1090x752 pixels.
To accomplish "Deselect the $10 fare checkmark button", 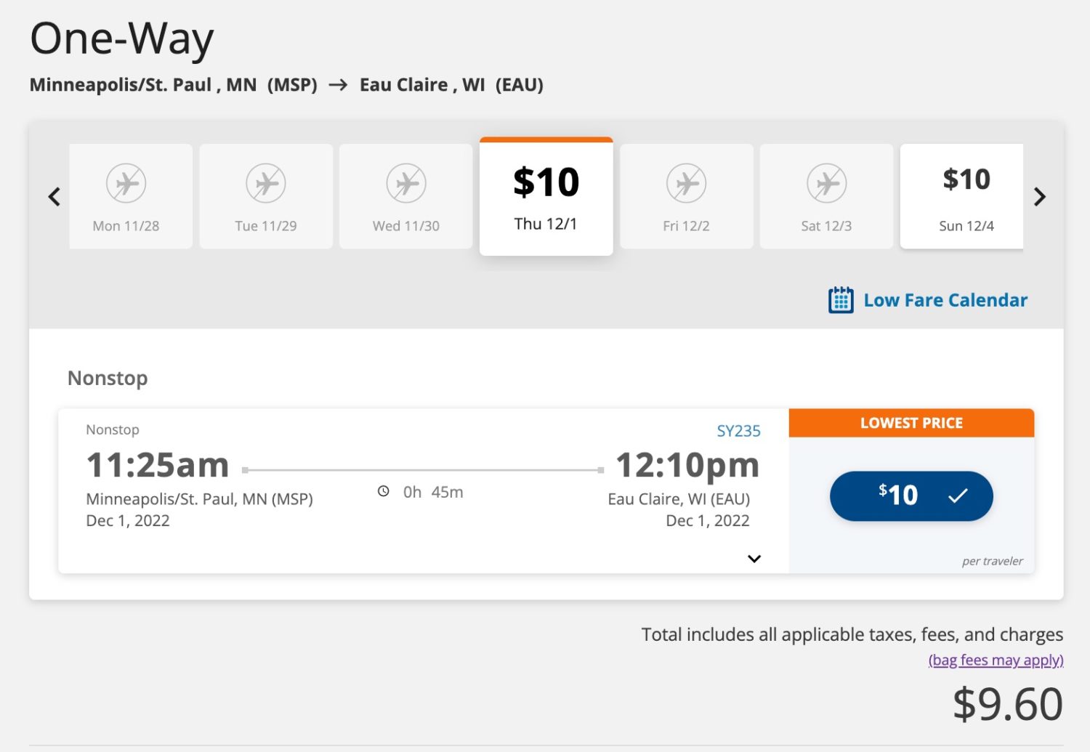I will tap(911, 496).
